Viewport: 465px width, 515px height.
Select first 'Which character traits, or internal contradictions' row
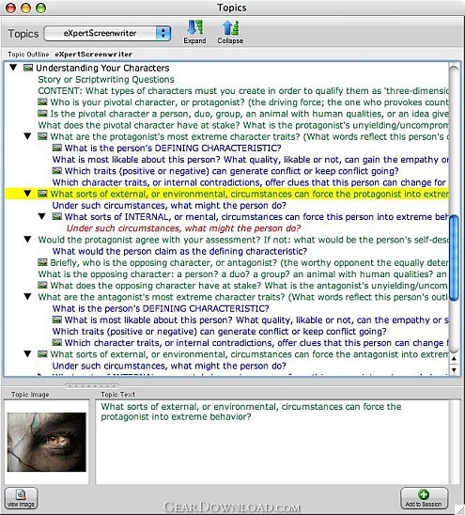250,182
